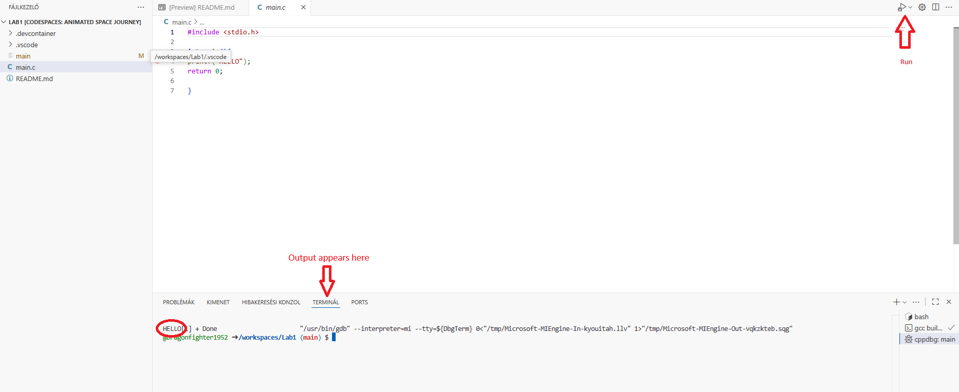959x392 pixels.
Task: Open the run options dropdown arrow
Action: click(910, 7)
